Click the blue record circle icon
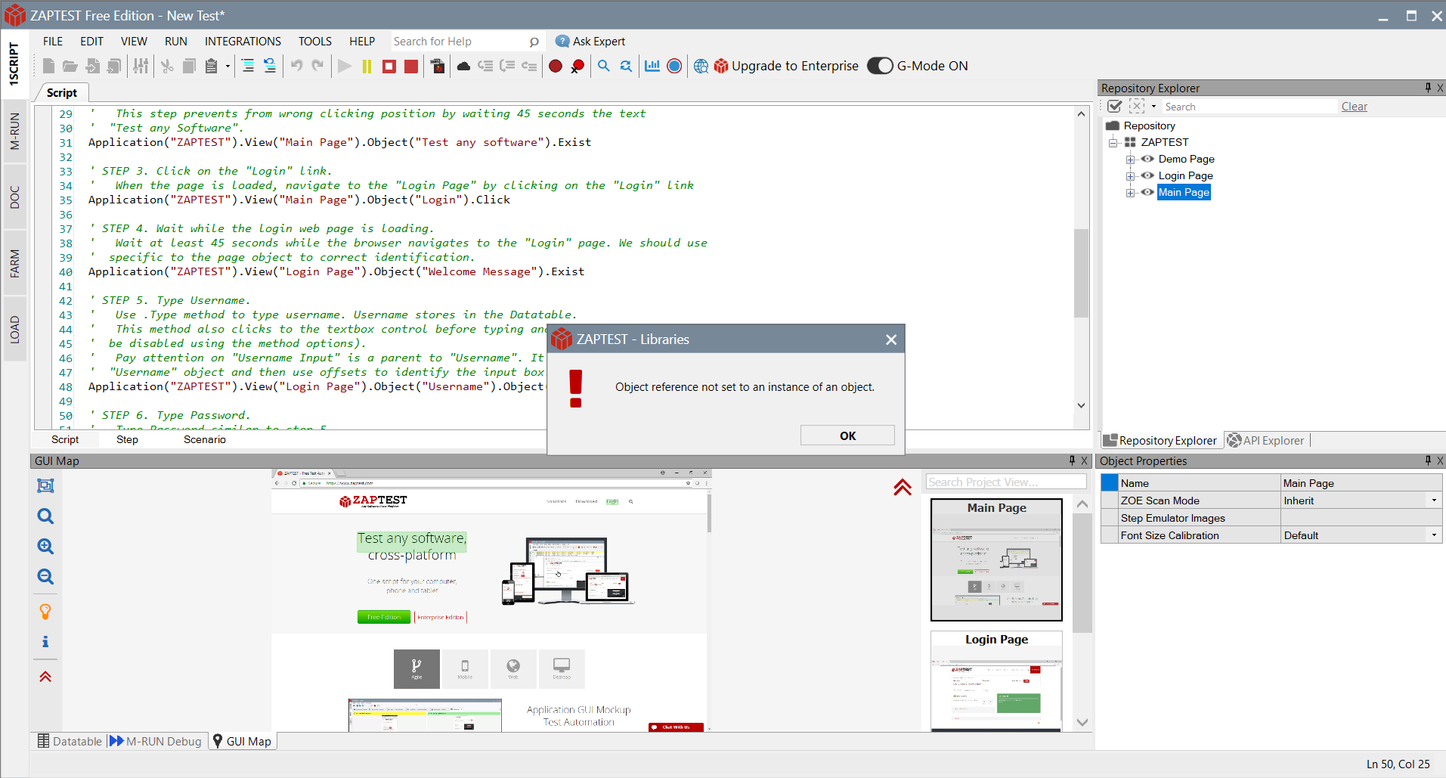The height and width of the screenshot is (778, 1446). pos(674,67)
